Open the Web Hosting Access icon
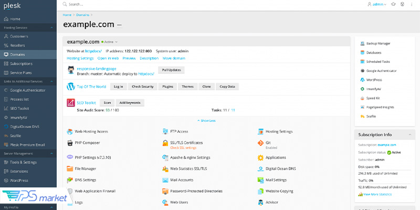The width and height of the screenshot is (420, 210). point(70,132)
